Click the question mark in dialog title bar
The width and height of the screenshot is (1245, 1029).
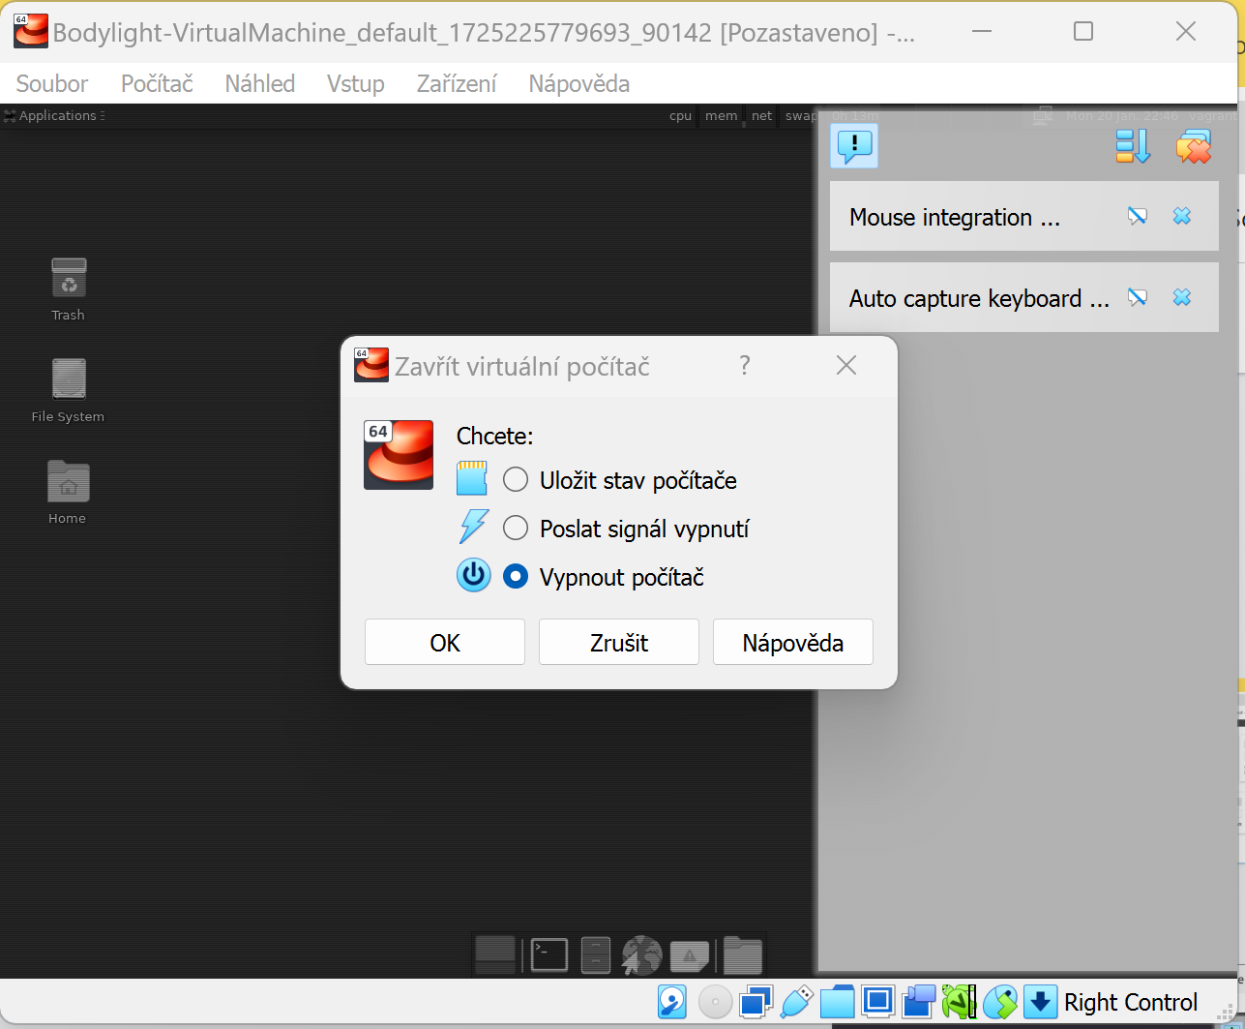coord(744,366)
